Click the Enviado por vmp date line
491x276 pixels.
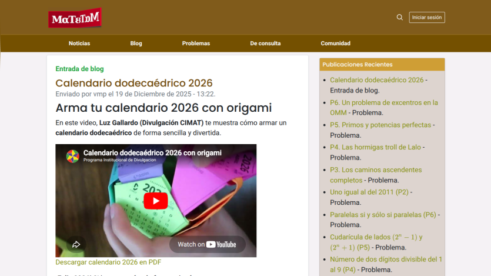pos(135,94)
